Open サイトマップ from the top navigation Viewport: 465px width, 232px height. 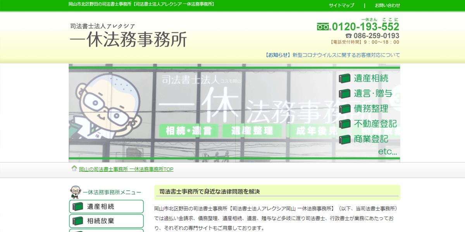[x=341, y=5]
